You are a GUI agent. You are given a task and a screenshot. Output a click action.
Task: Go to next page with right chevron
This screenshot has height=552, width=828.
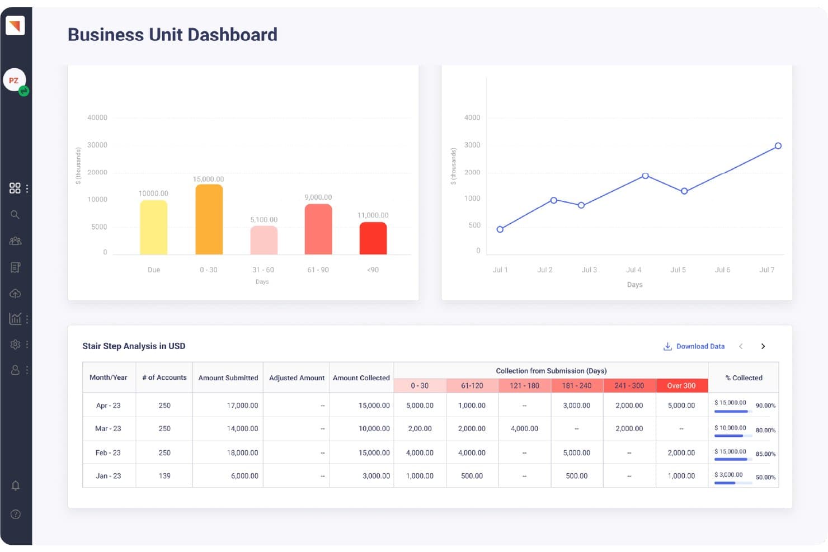[763, 346]
